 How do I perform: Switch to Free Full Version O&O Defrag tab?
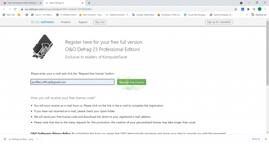pos(22,3)
